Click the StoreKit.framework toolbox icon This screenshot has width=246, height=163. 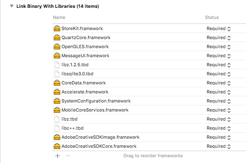pos(57,28)
